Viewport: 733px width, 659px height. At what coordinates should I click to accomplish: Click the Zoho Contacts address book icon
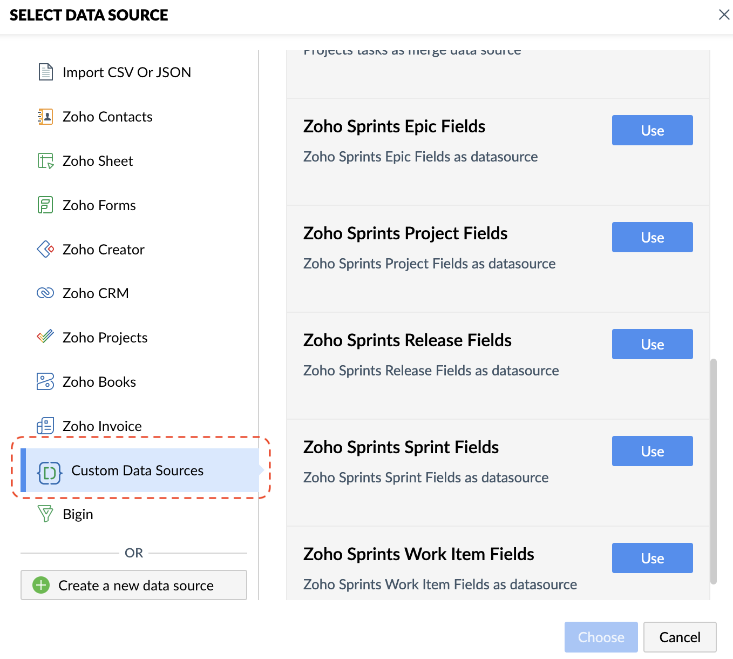point(45,117)
